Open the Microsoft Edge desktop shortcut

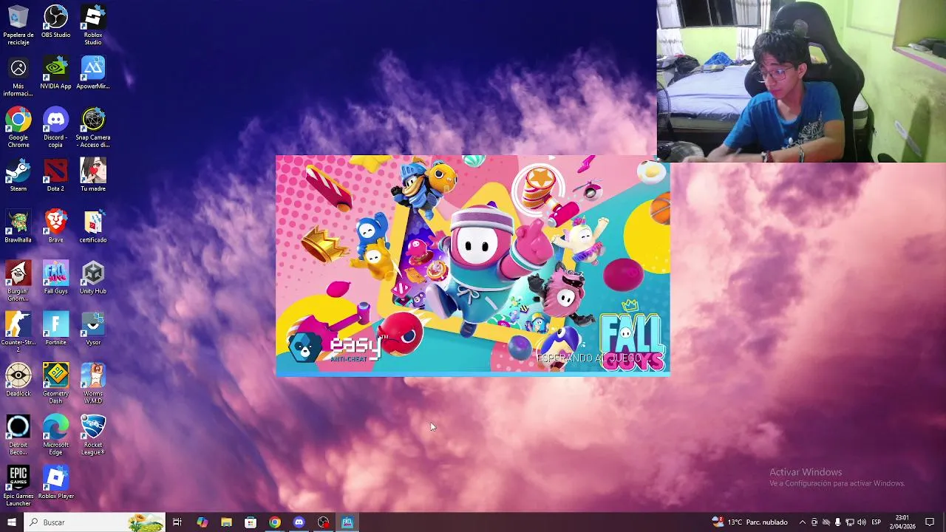(x=55, y=434)
